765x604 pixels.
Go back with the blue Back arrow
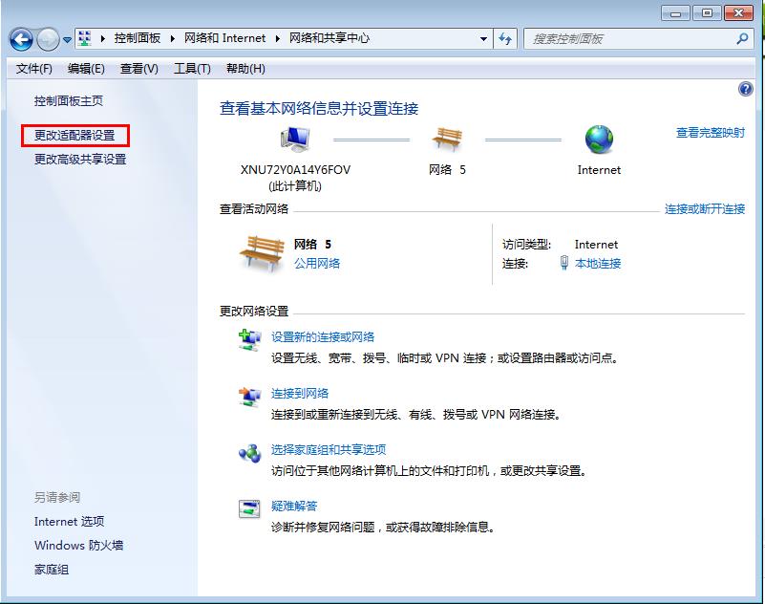(x=21, y=39)
